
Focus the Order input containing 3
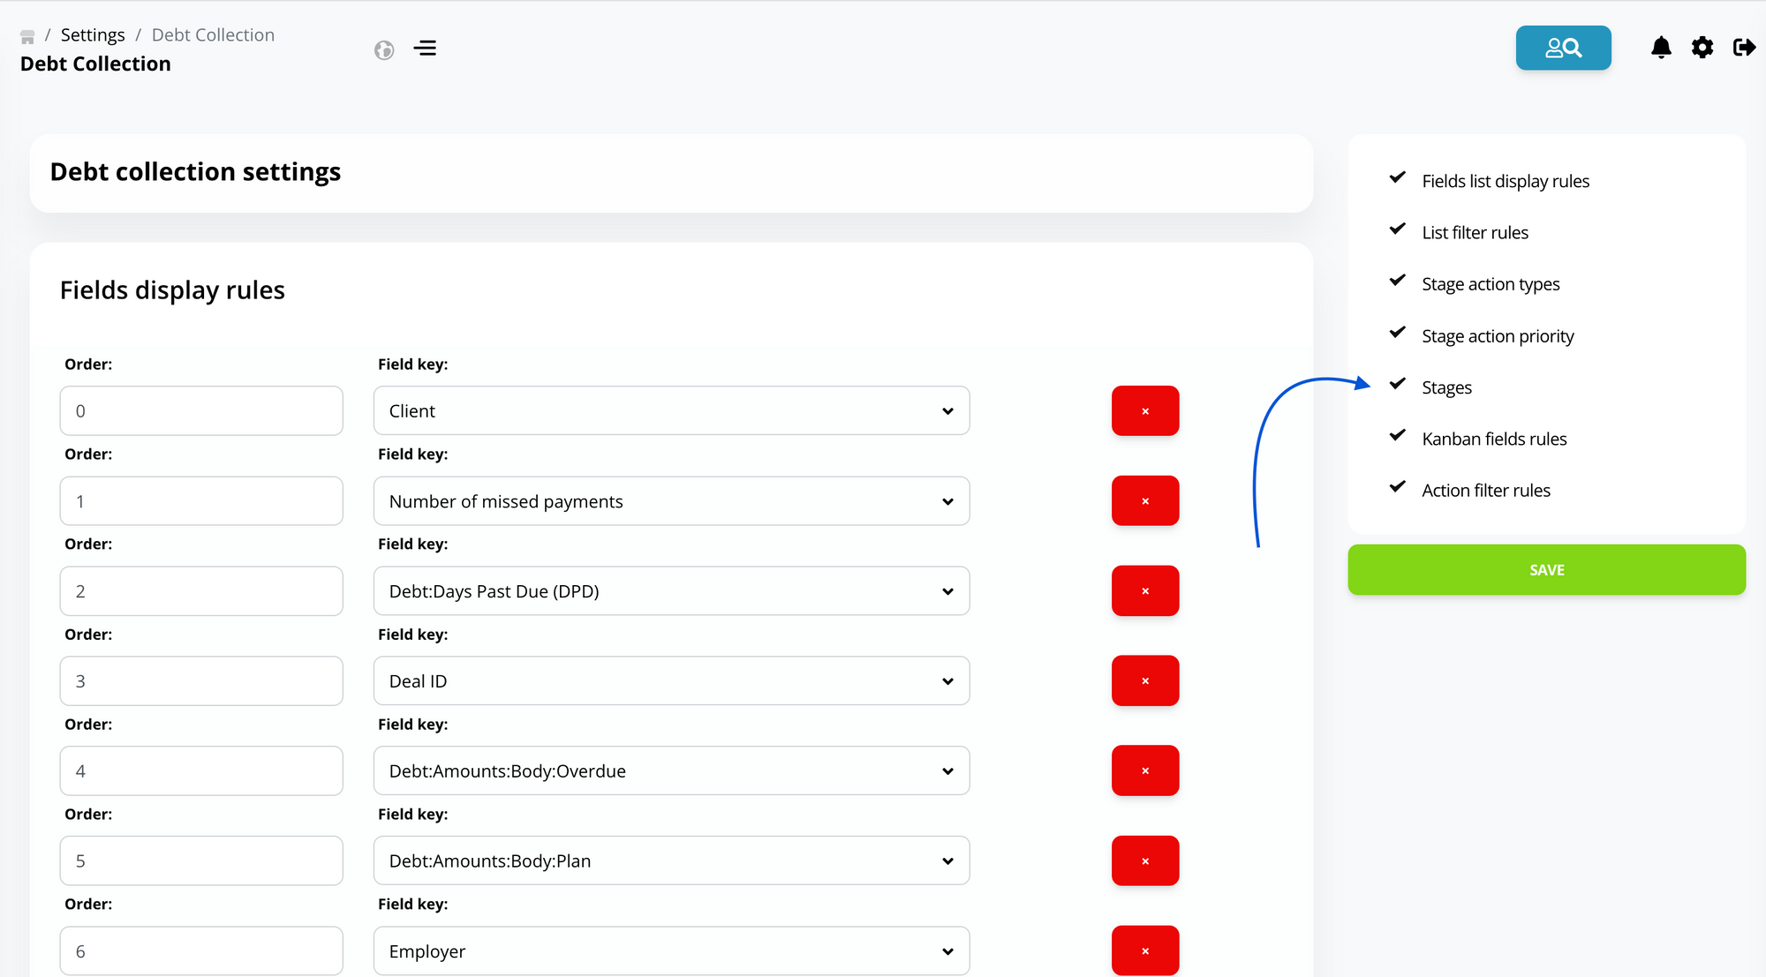point(201,681)
